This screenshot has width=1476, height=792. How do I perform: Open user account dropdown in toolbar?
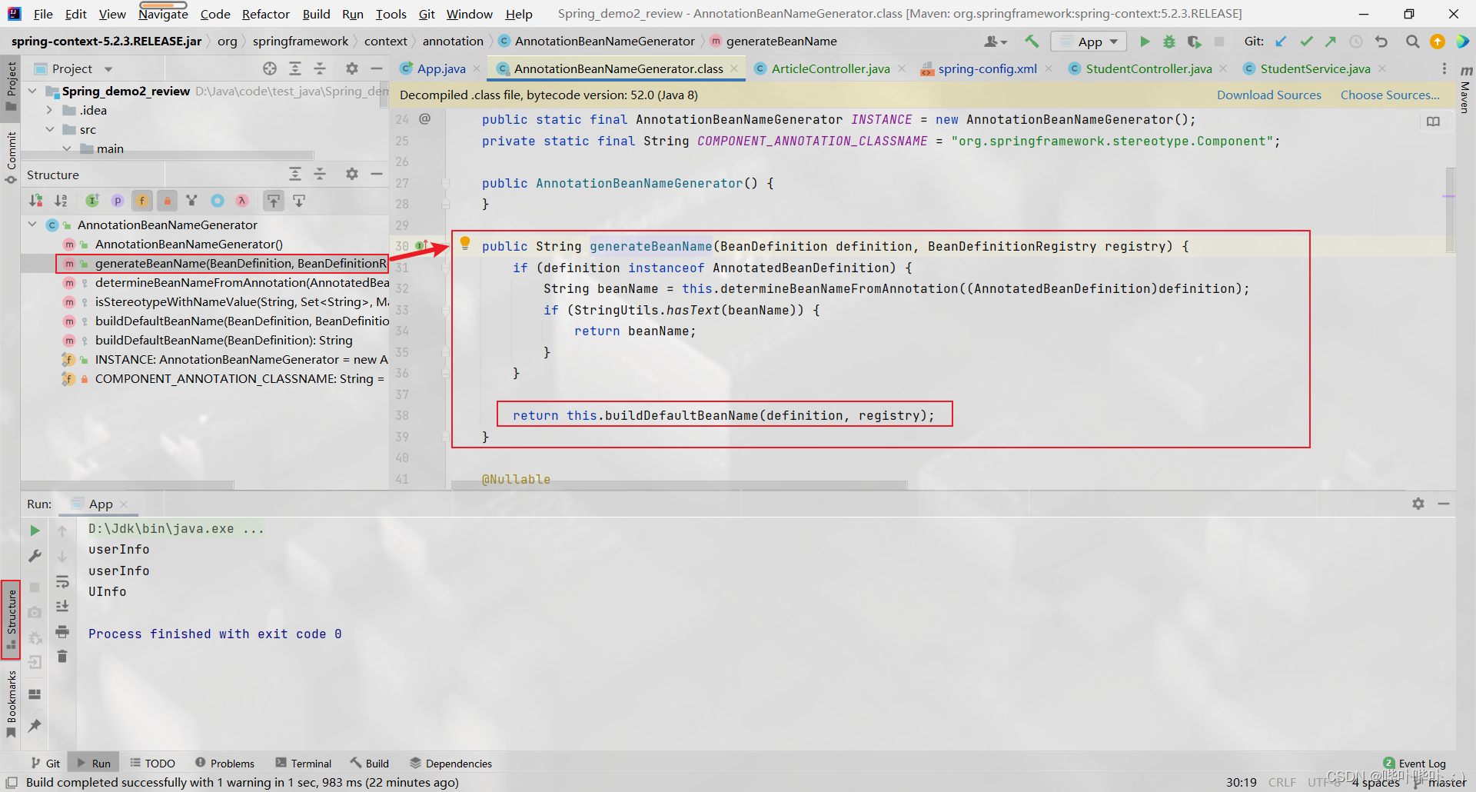(996, 42)
